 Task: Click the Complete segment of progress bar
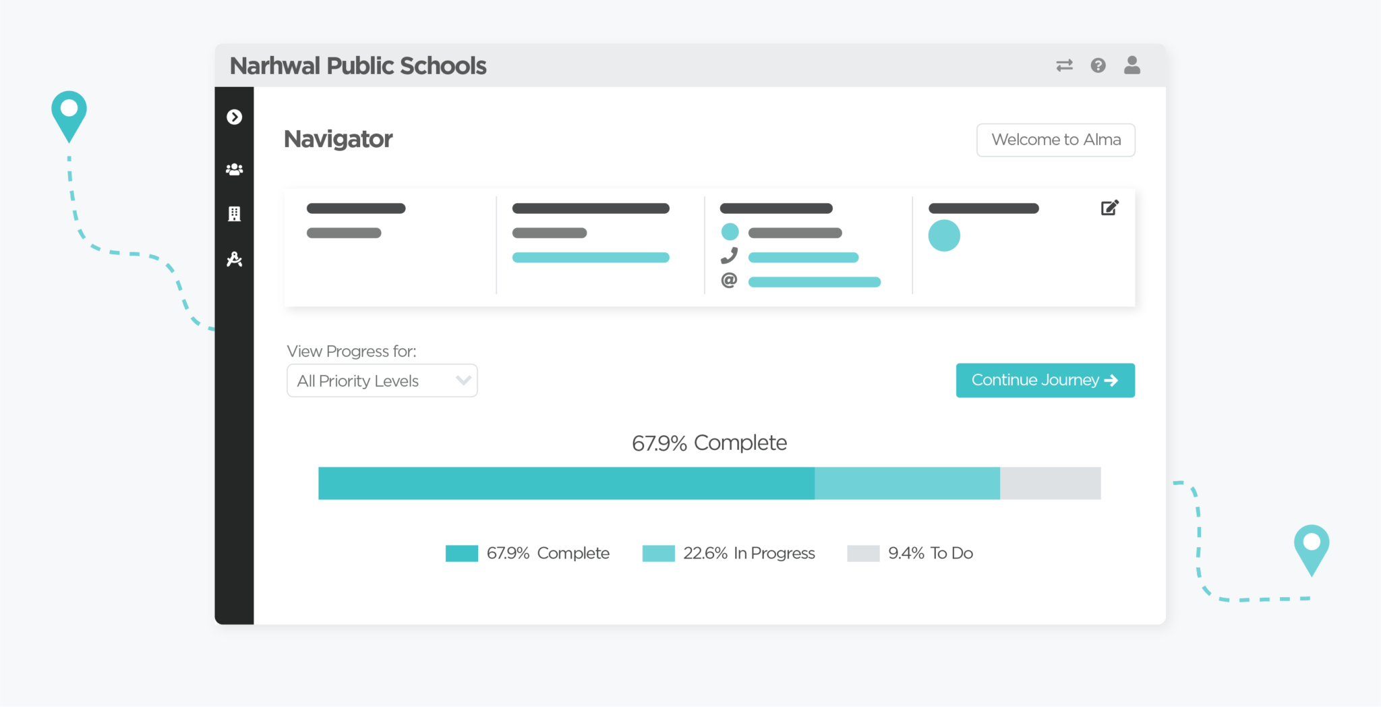coord(566,483)
